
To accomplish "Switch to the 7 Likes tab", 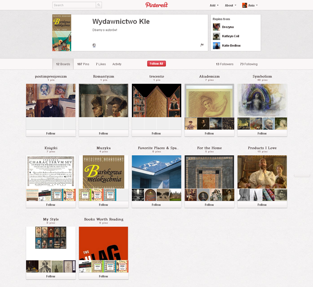I will [x=101, y=64].
